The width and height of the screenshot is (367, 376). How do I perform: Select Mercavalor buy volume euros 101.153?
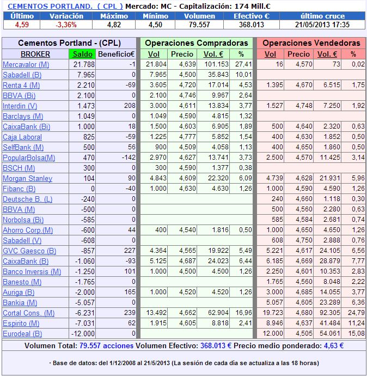point(217,64)
